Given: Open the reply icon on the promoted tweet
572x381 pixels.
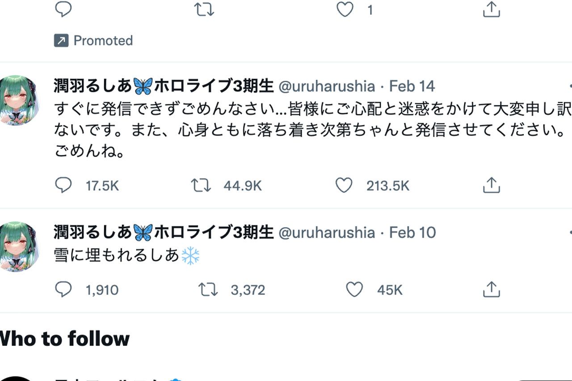Looking at the screenshot, I should click(63, 9).
